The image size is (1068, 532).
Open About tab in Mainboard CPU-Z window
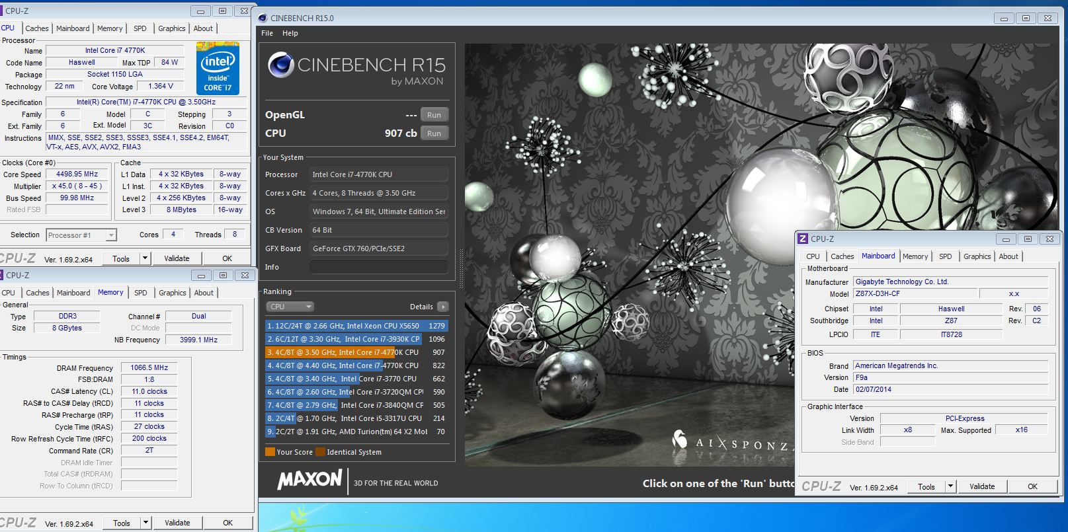(x=1008, y=256)
